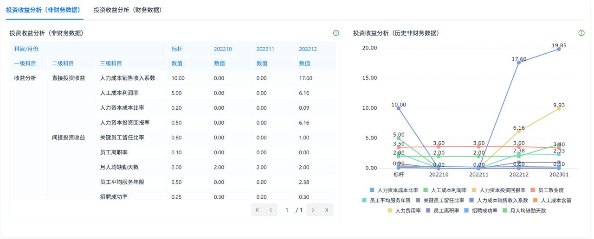Toggle 人力资本投资回报率 legend series
594x239 pixels.
pos(498,190)
